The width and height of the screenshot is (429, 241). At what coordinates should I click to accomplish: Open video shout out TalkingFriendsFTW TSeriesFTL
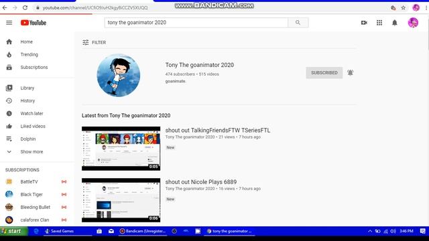click(x=217, y=131)
